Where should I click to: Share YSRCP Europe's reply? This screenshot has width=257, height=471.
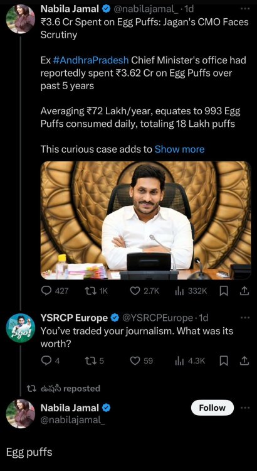click(244, 360)
